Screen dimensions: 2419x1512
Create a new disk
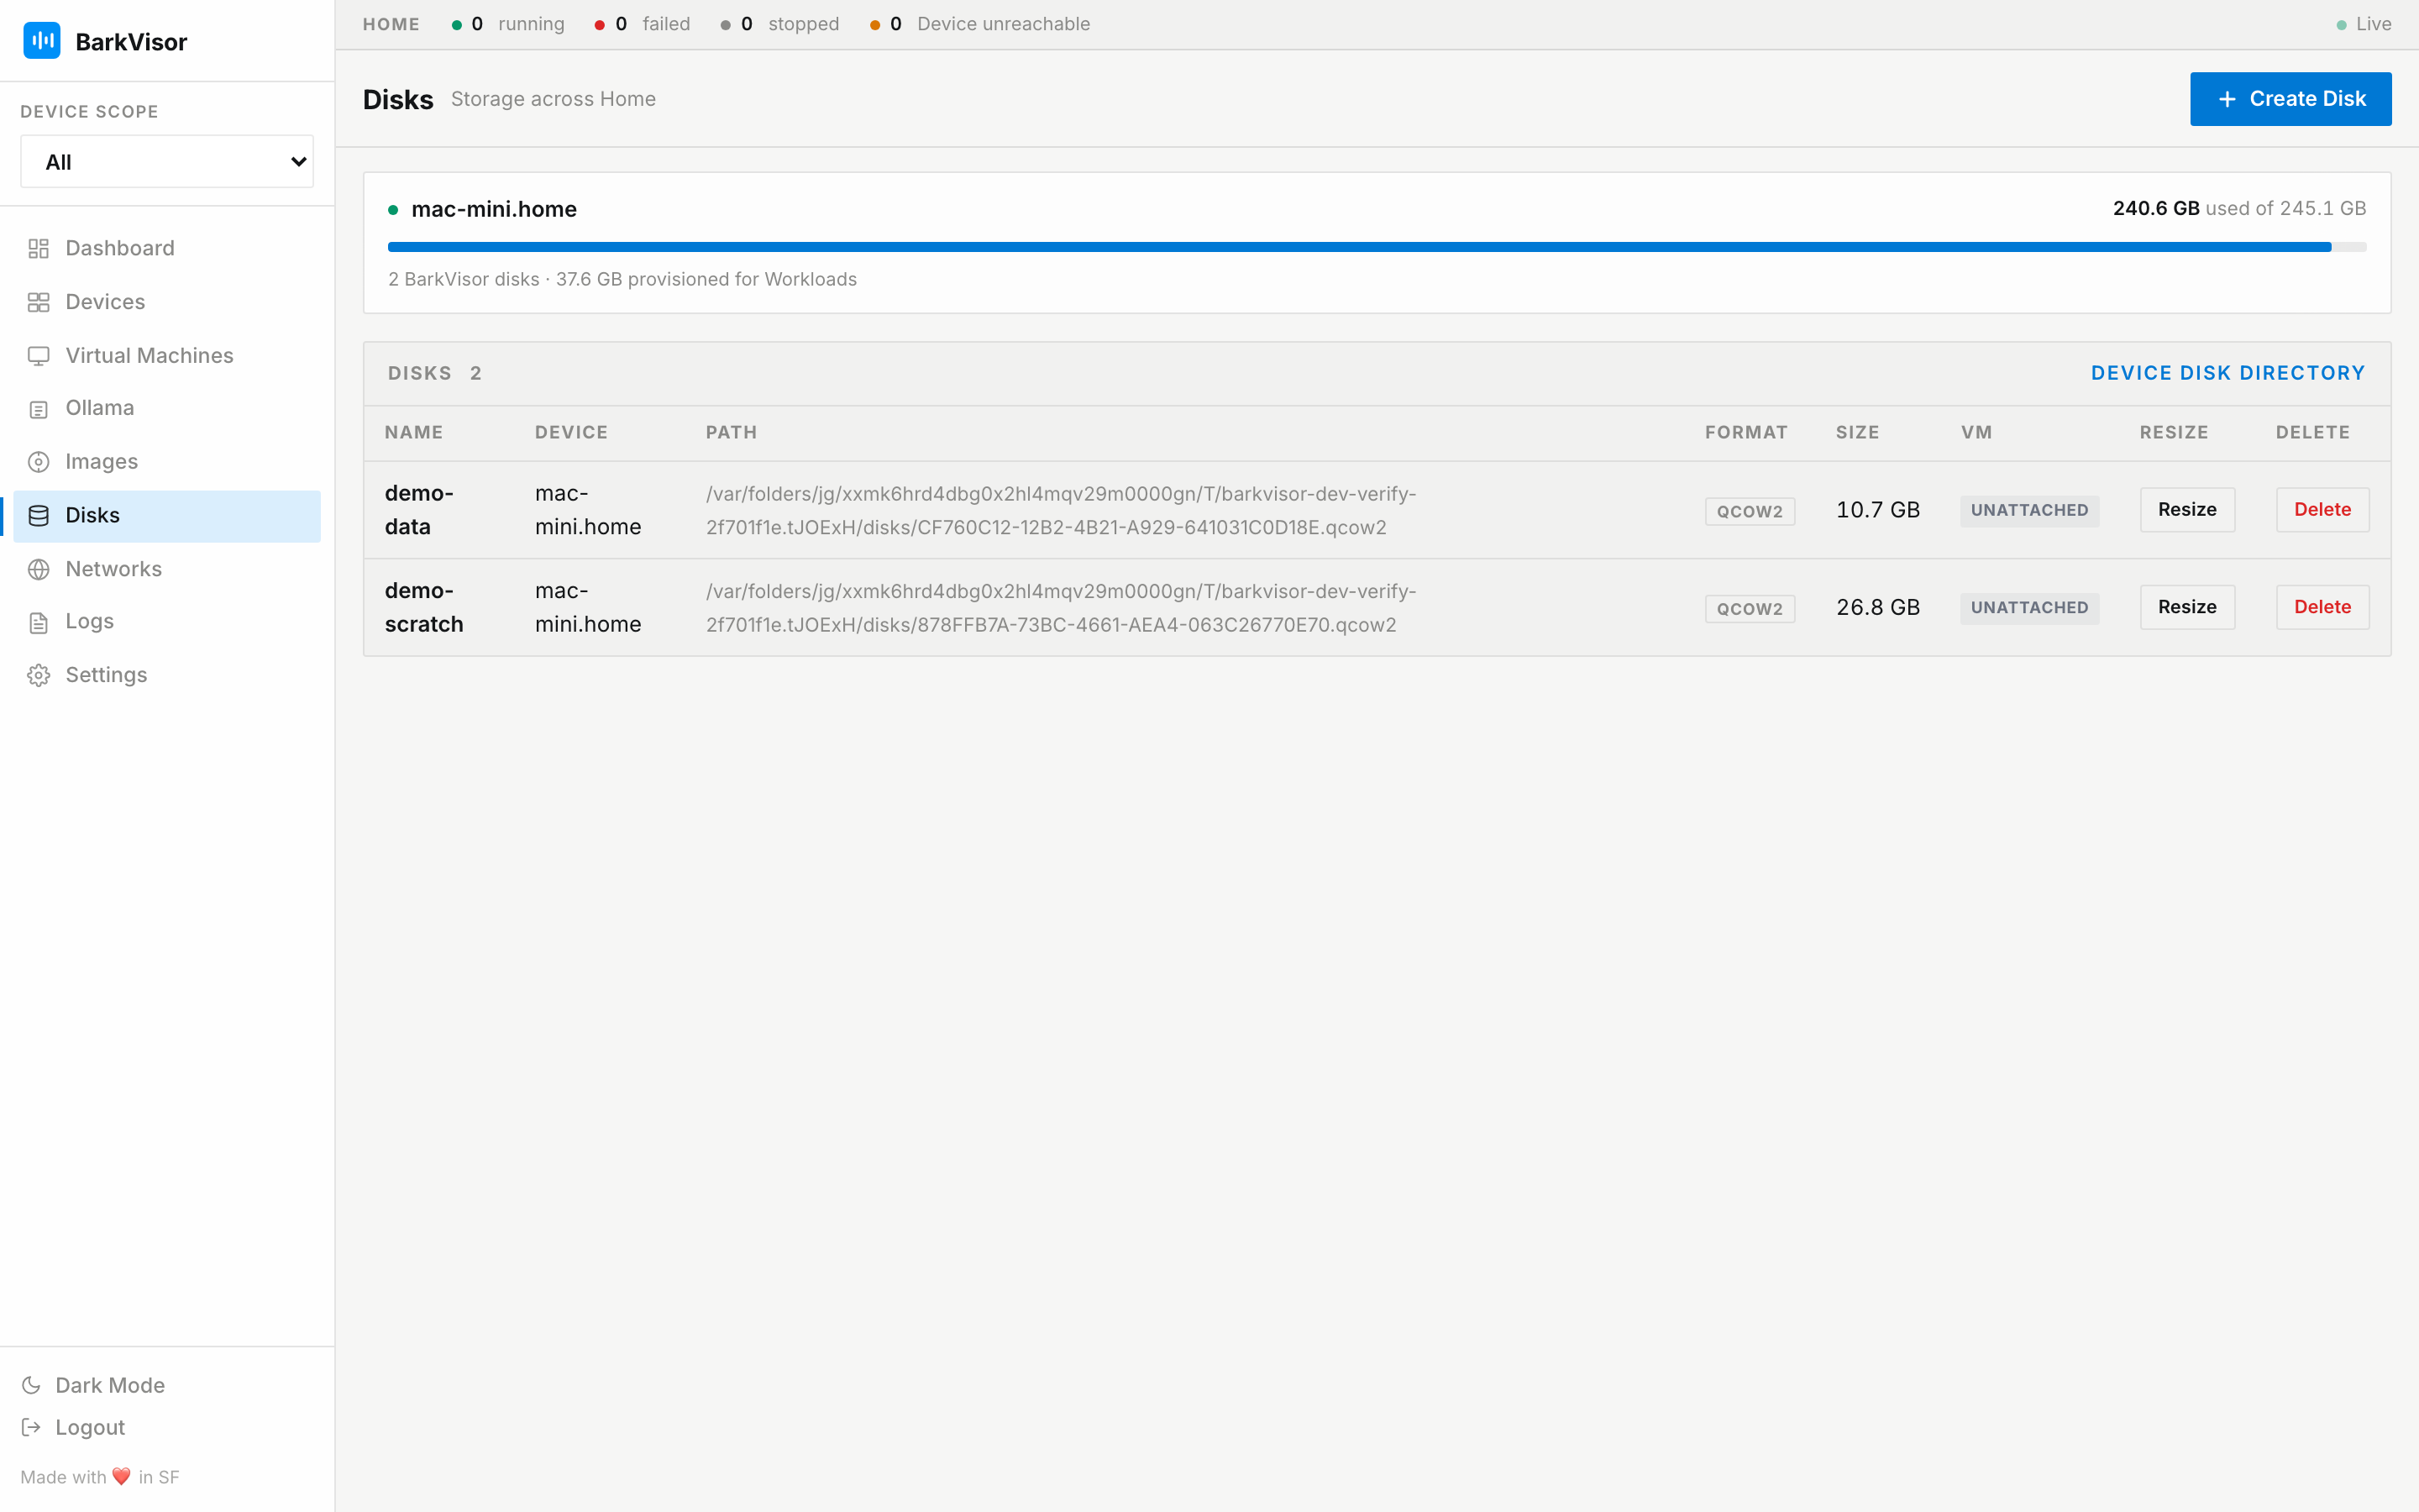(2290, 99)
